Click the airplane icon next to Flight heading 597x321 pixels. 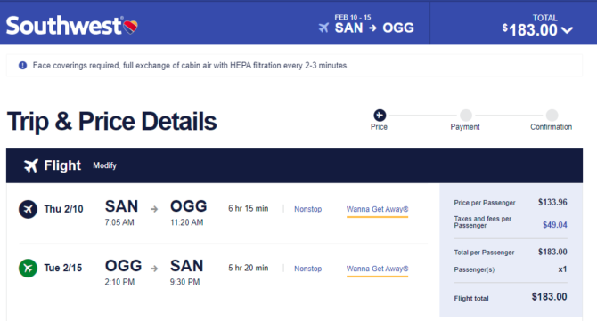pos(31,165)
